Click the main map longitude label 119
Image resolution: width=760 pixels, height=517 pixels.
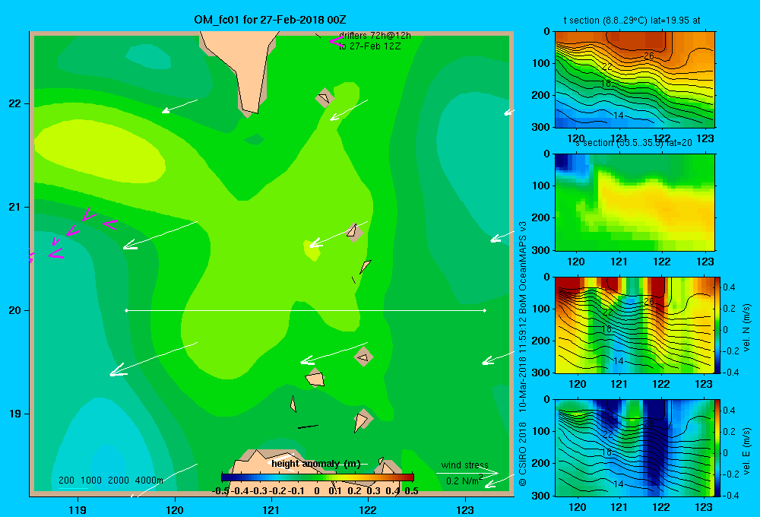pyautogui.click(x=78, y=509)
